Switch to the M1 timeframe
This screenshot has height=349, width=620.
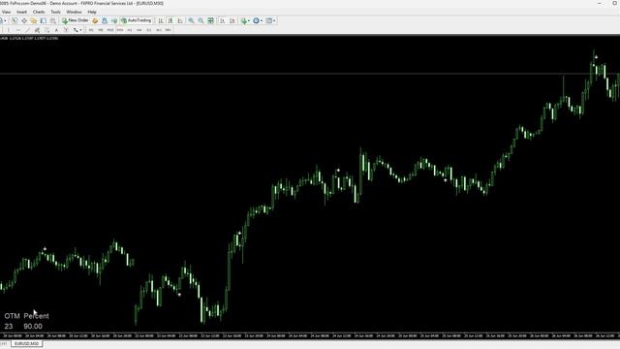[91, 30]
